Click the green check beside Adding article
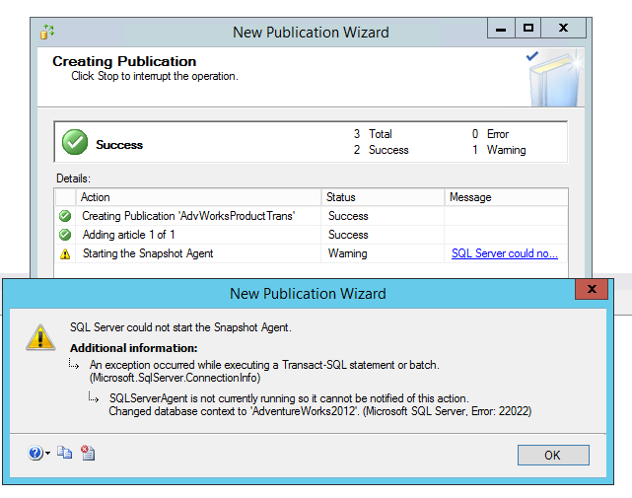Viewport: 632px width, 498px height. click(65, 235)
